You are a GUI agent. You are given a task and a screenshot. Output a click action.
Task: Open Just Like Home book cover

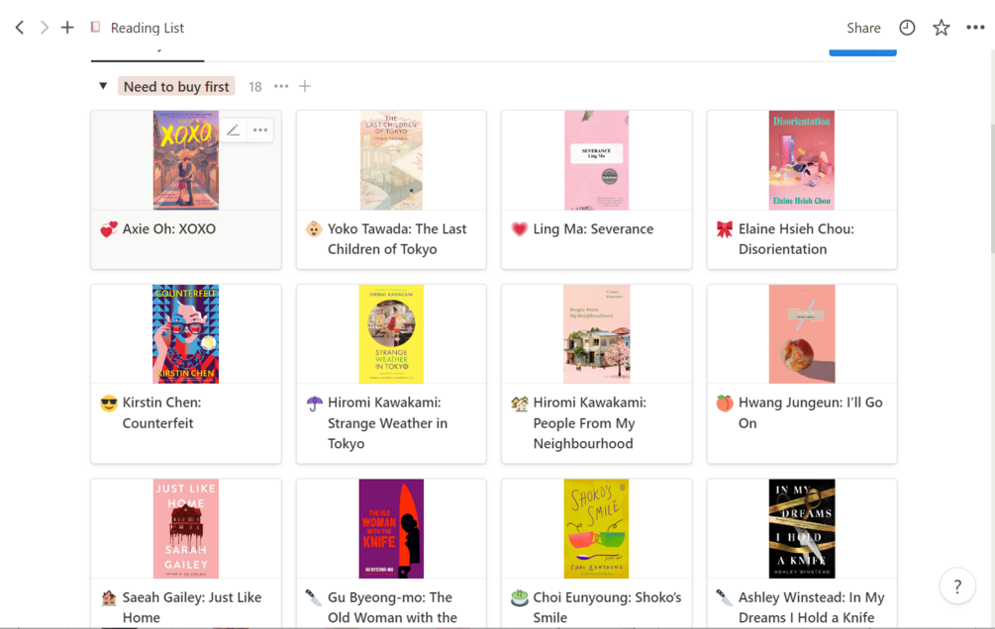click(186, 528)
